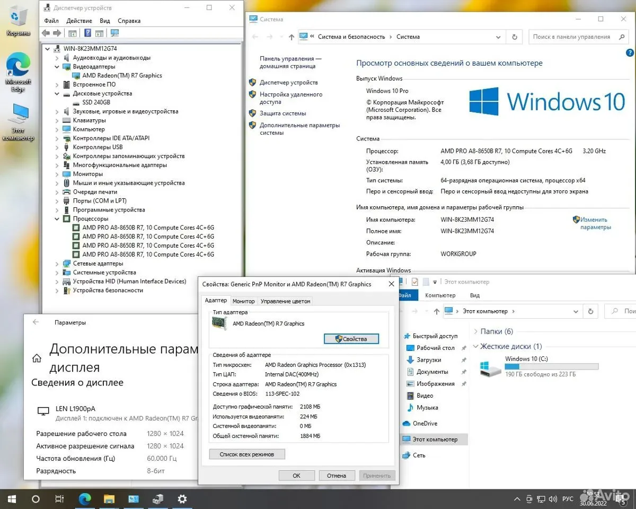Click volume speaker icon in system tray
The width and height of the screenshot is (636, 509).
point(552,499)
